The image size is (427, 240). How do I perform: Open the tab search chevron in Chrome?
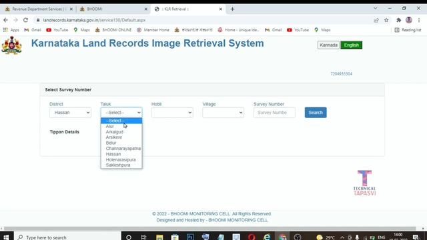point(376,9)
